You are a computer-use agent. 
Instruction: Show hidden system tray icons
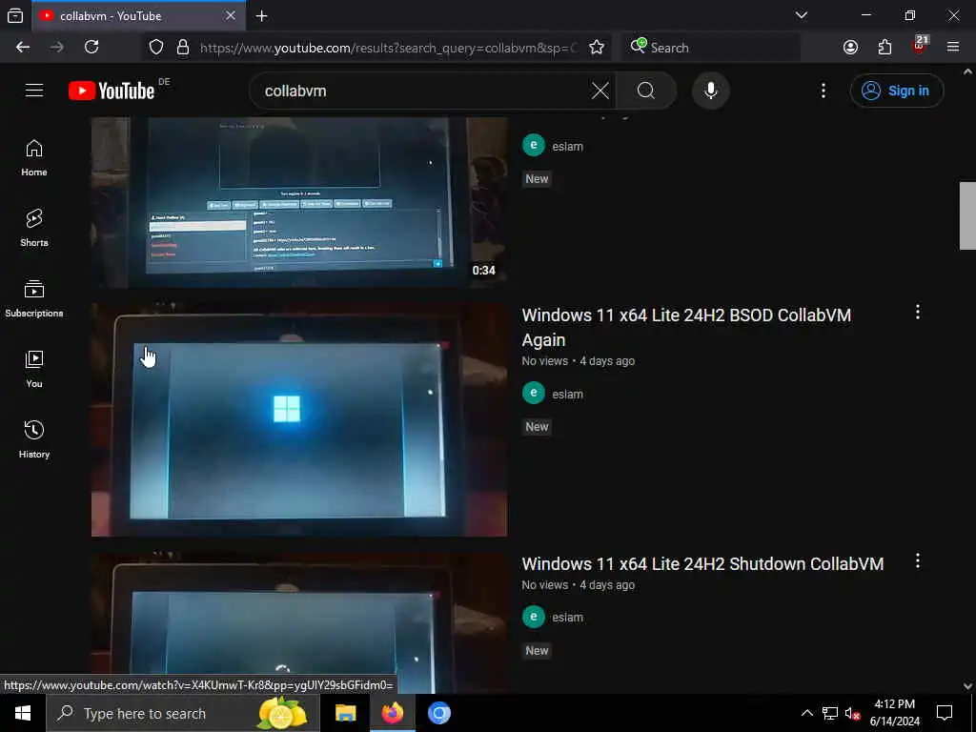coord(806,713)
